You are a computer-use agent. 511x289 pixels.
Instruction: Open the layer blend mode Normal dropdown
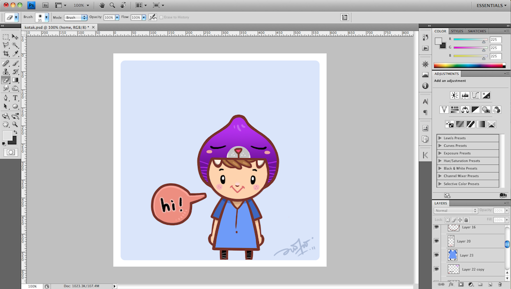pyautogui.click(x=456, y=211)
